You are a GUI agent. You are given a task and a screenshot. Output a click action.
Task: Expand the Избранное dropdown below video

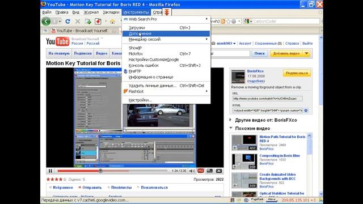(x=50, y=188)
